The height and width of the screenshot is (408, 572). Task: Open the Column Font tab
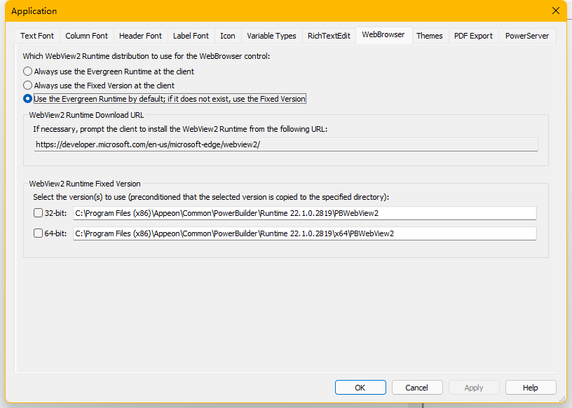click(x=86, y=36)
